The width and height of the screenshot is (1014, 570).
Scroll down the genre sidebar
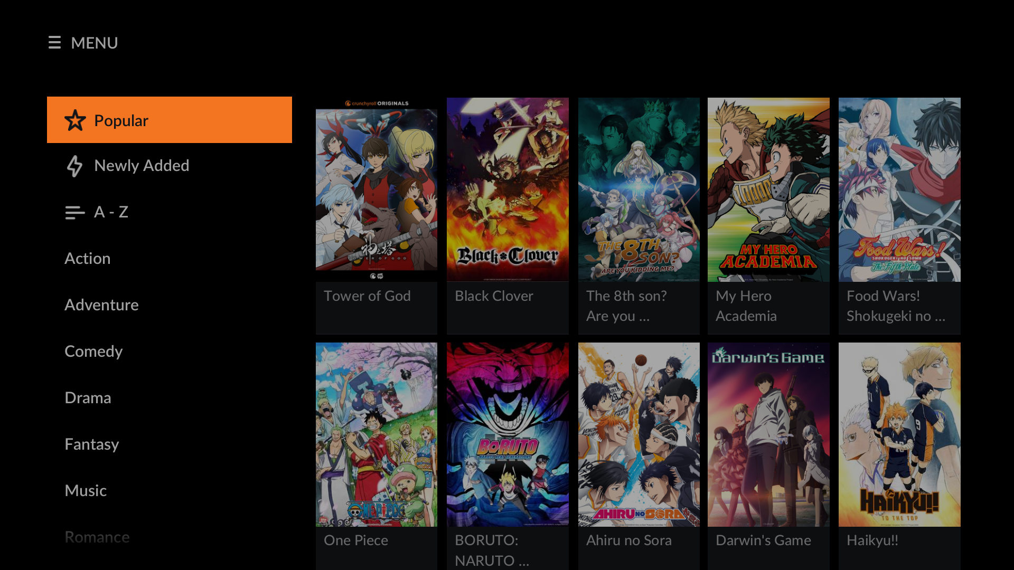pyautogui.click(x=97, y=537)
